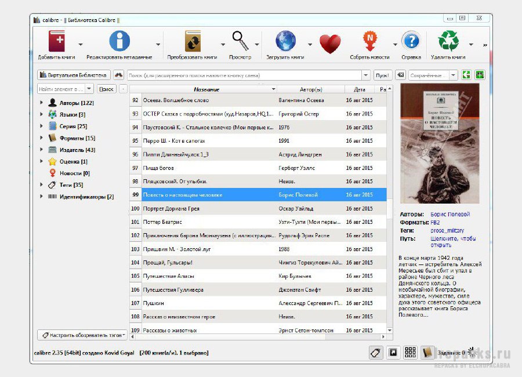The width and height of the screenshot is (522, 377).
Task: Toggle the book details panel button
Action: pyautogui.click(x=427, y=352)
